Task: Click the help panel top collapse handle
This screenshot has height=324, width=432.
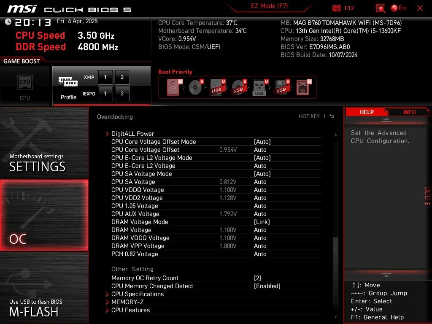Action: pos(386,120)
